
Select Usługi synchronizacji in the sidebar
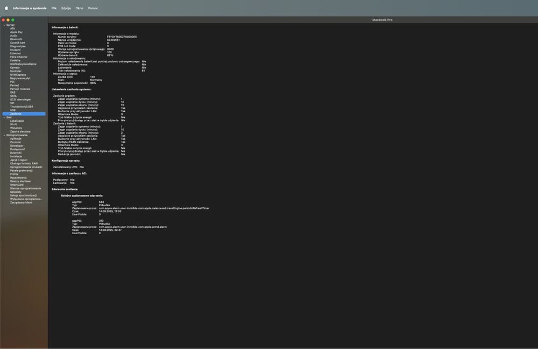[23, 195]
